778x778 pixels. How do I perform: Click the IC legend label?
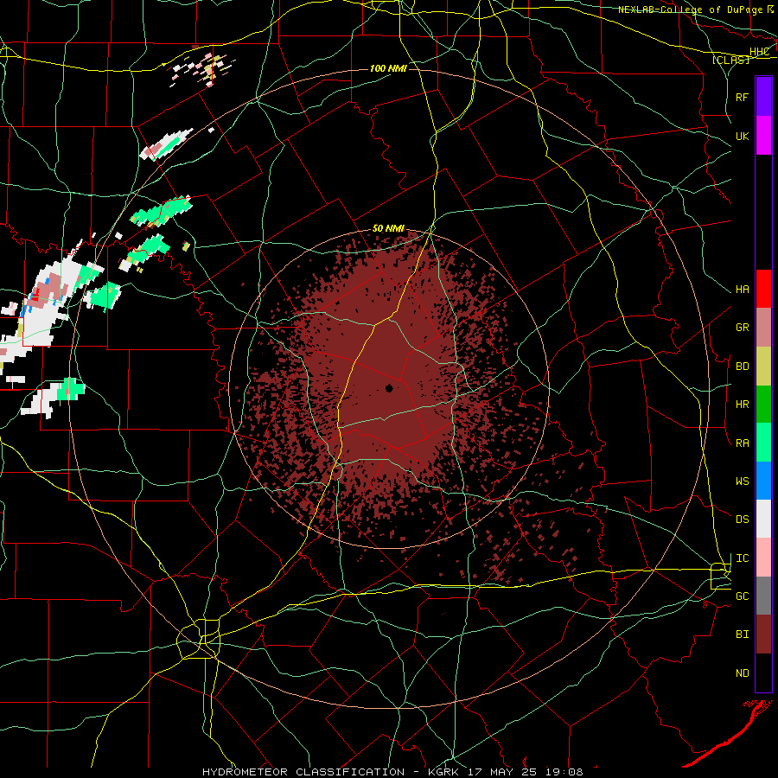[742, 558]
